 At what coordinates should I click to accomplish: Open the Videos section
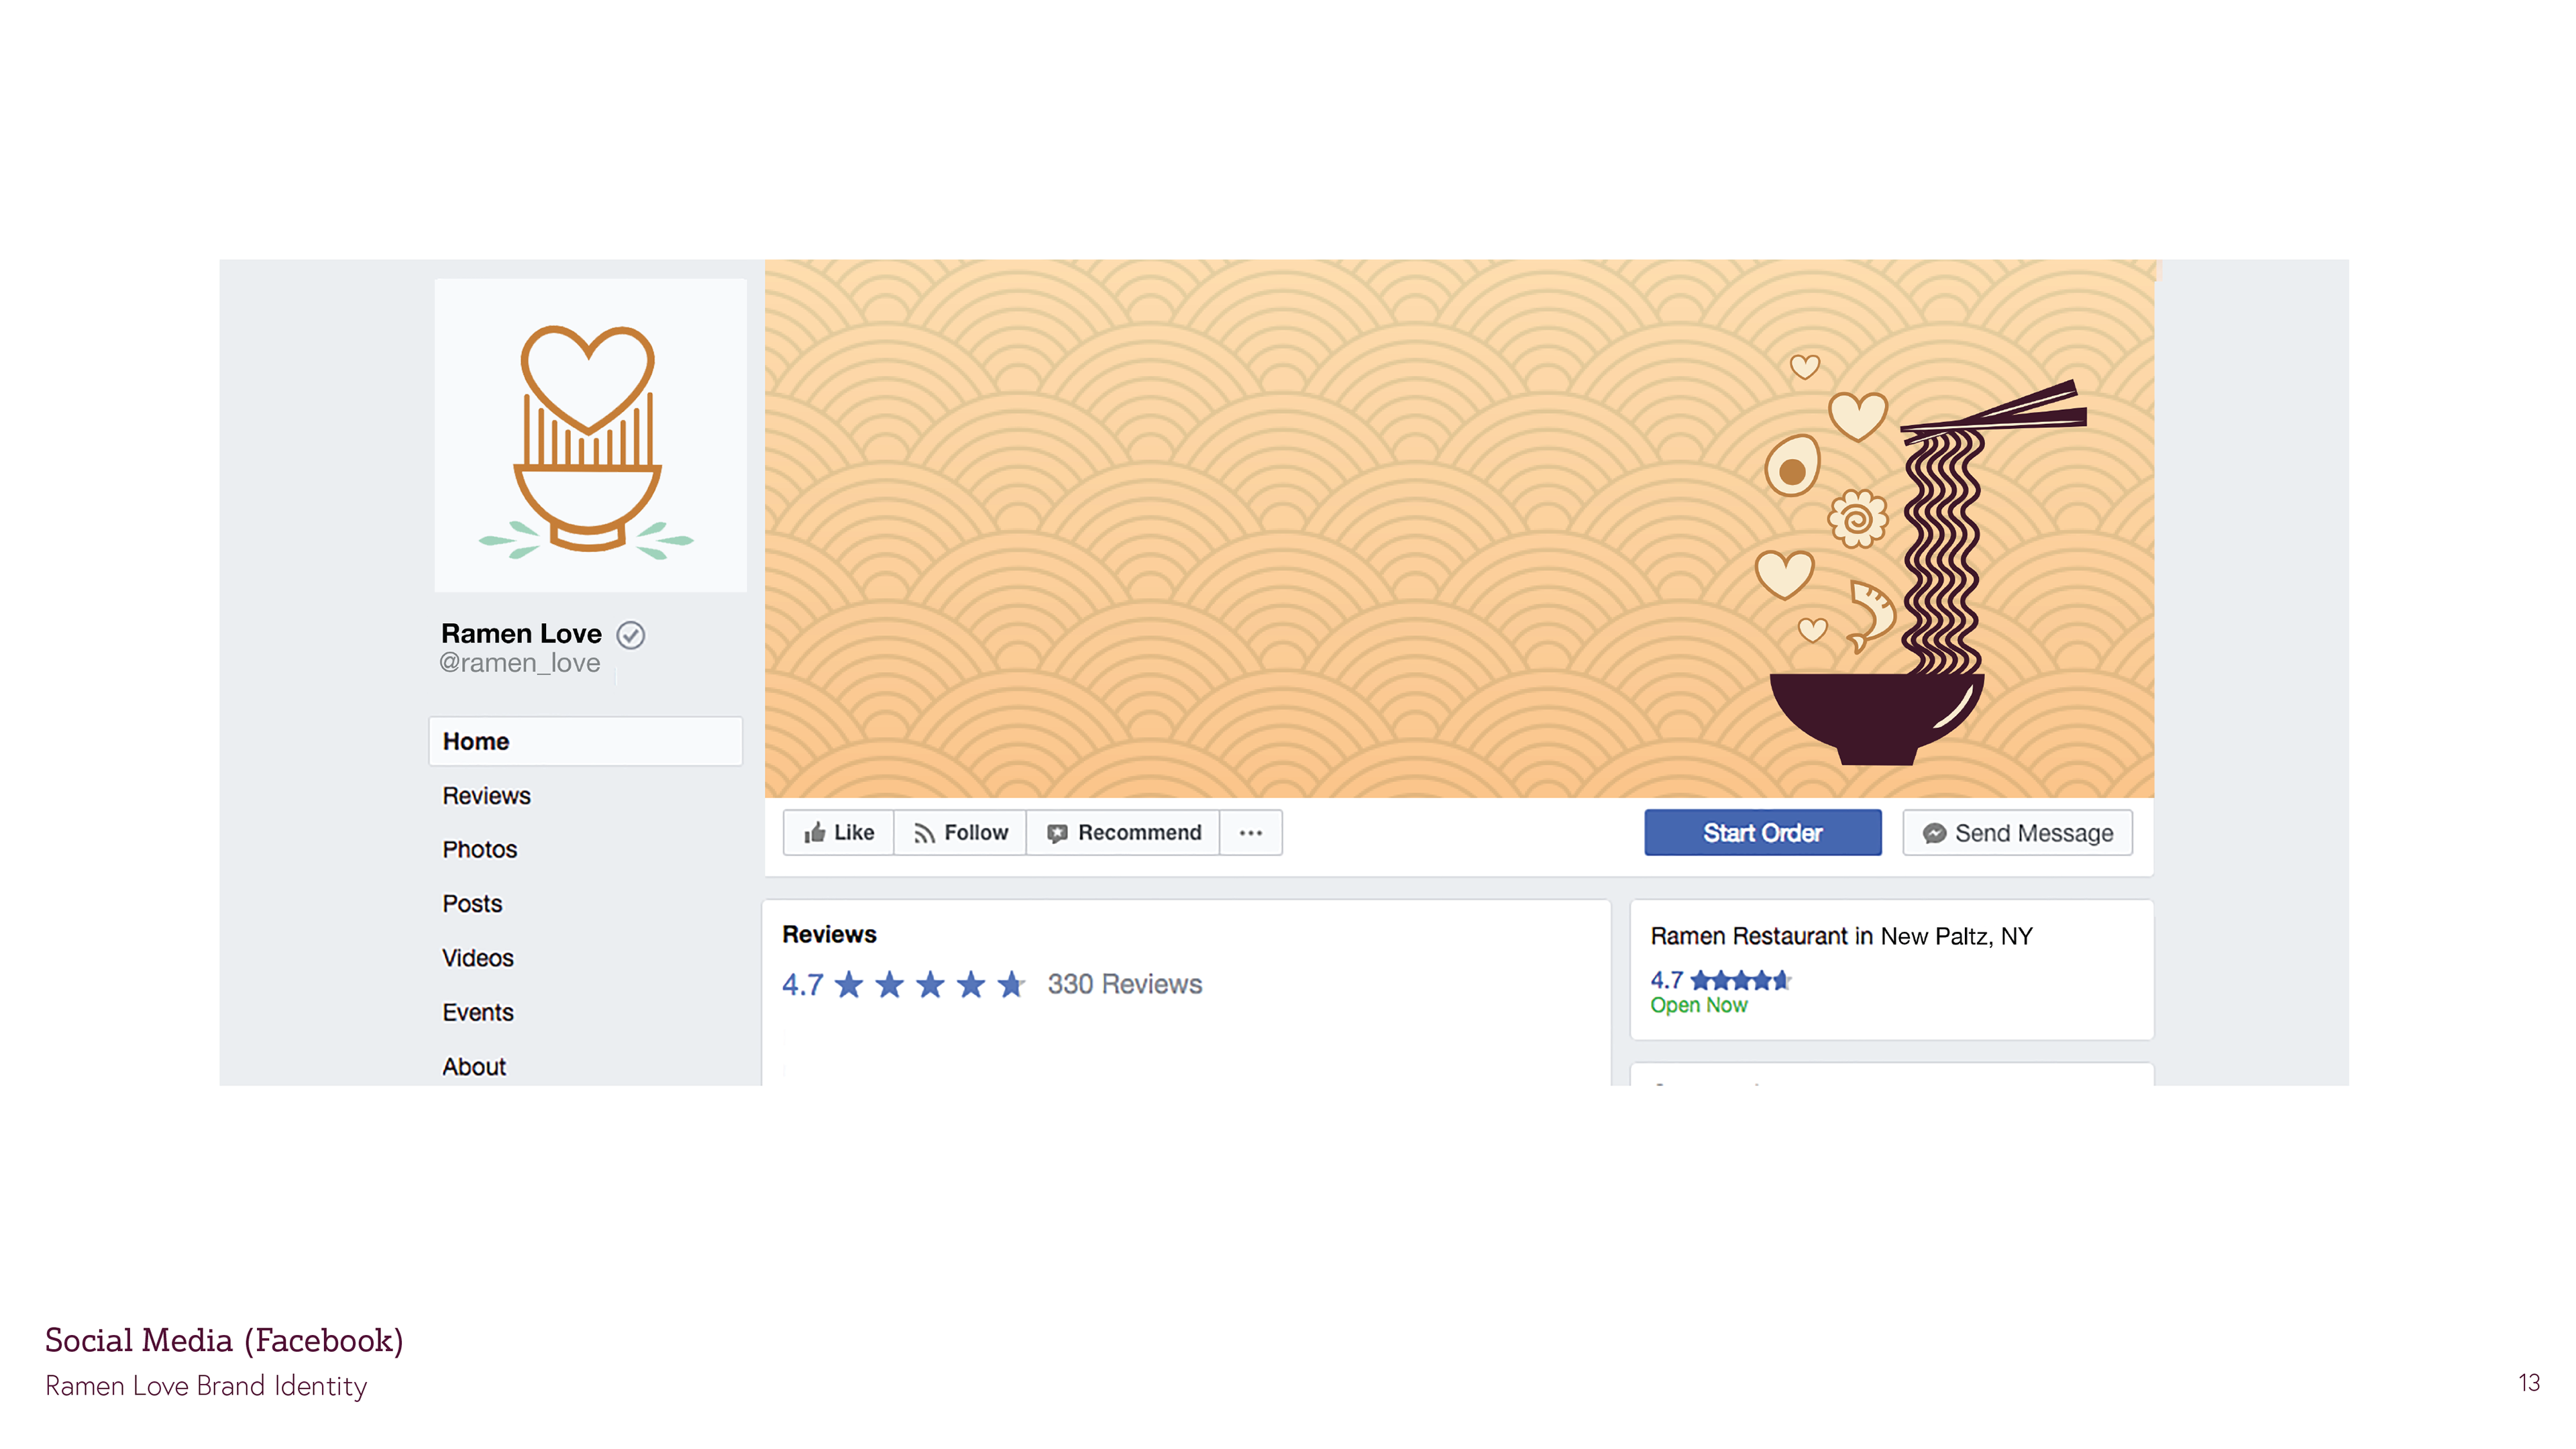478,957
